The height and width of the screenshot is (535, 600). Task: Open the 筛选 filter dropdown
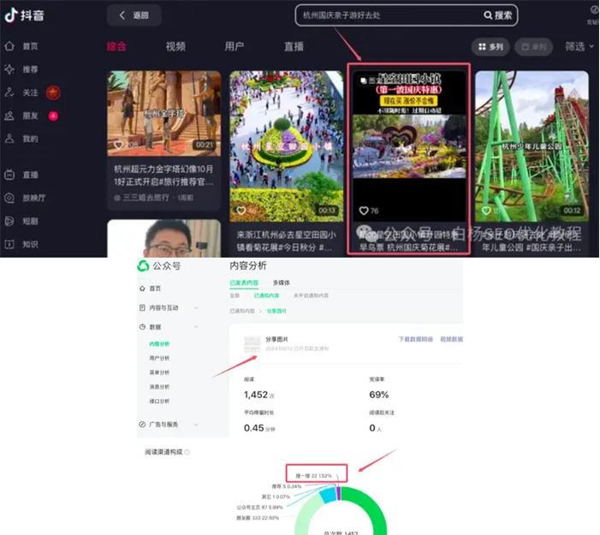point(578,47)
